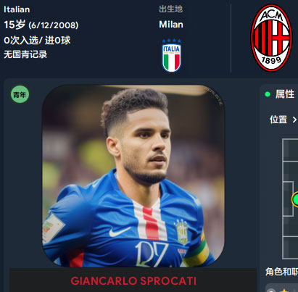298x292 pixels.
Task: Select the green 青年 youth badge
Action: (20, 94)
